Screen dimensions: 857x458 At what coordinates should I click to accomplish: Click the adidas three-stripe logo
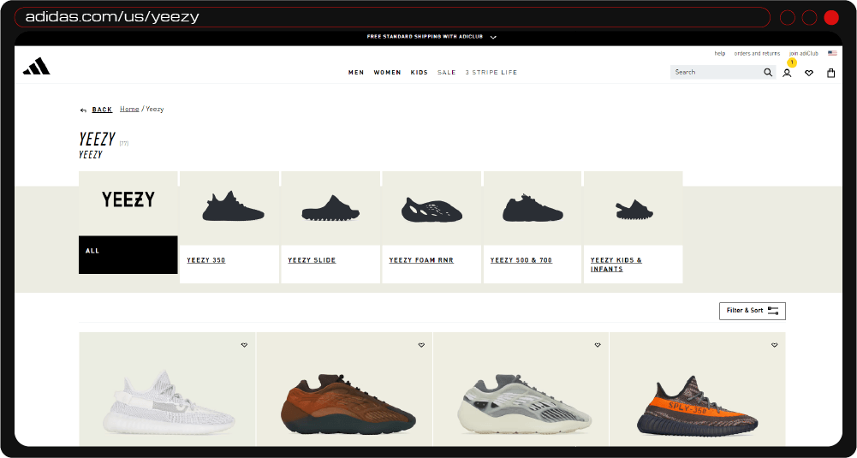click(37, 66)
